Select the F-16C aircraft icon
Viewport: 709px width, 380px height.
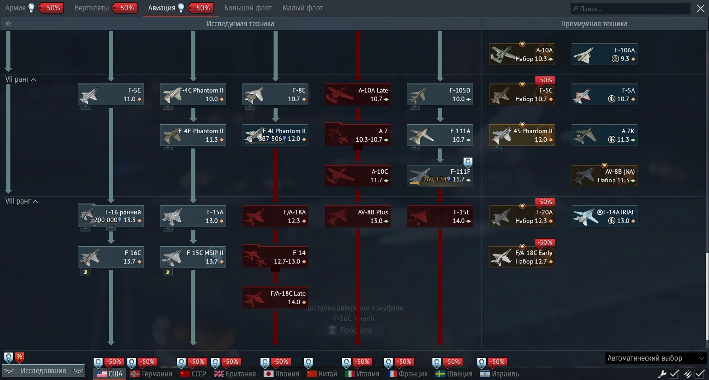tap(90, 257)
